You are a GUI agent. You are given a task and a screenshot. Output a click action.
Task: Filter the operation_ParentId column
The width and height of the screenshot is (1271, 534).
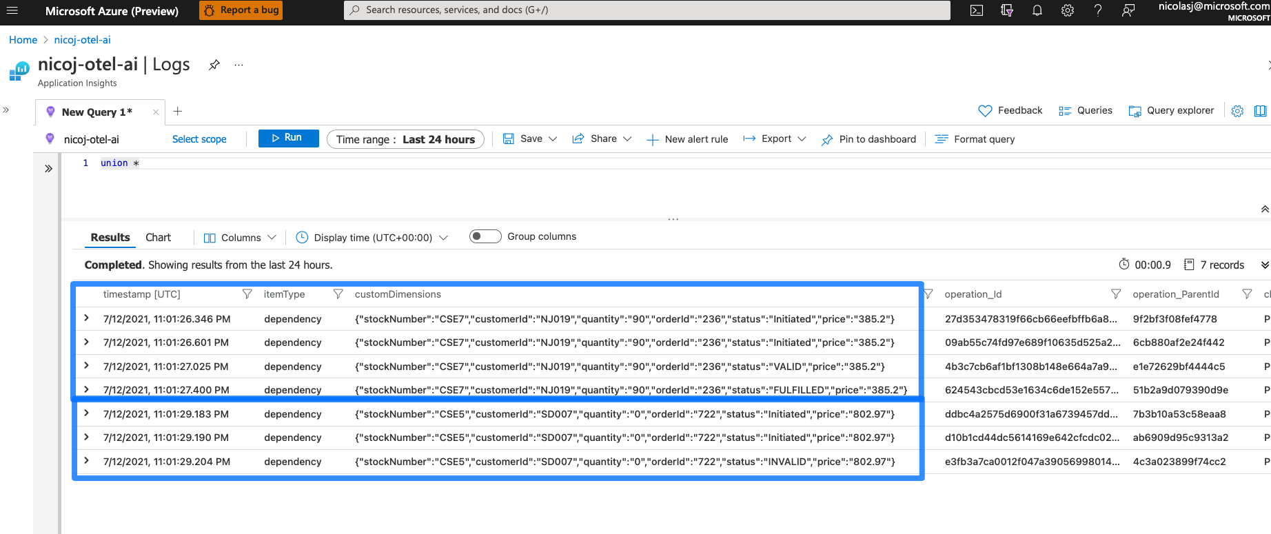coord(1247,294)
